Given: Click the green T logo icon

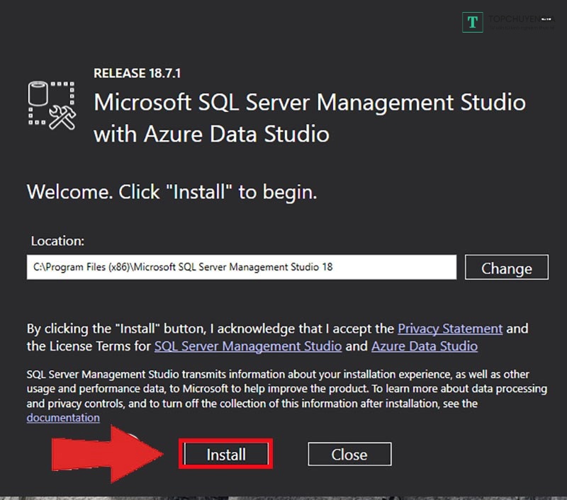Looking at the screenshot, I should click(472, 22).
